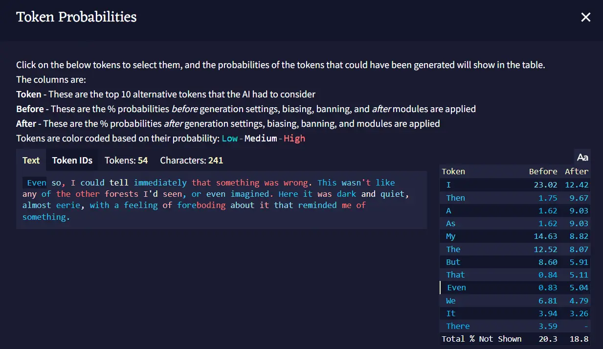Click the highlighted 'Even' row in table

click(x=515, y=288)
